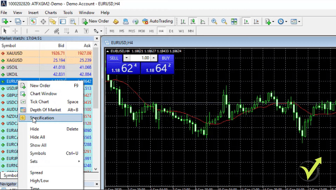Open the New Chart dropdown arrow
The width and height of the screenshot is (336, 190).
[x=10, y=22]
